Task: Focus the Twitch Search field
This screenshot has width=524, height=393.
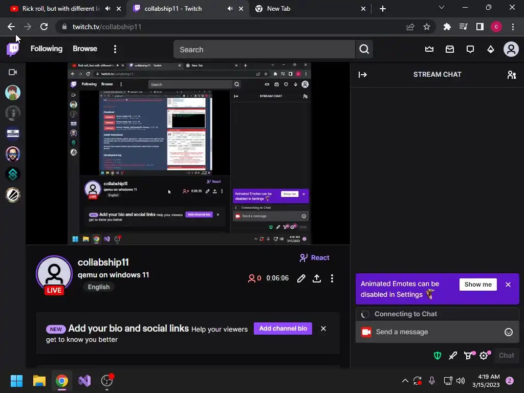Action: coord(264,50)
